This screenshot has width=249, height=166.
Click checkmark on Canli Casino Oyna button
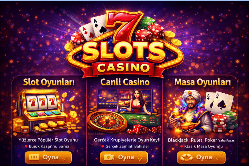(x=141, y=157)
